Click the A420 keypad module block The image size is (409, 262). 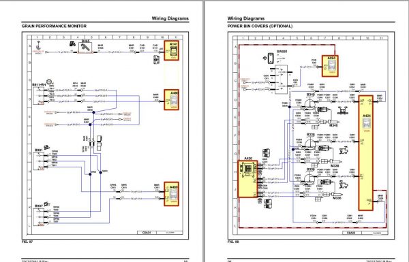(x=248, y=179)
